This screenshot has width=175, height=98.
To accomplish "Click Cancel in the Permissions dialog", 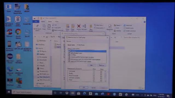I will click(94, 88).
